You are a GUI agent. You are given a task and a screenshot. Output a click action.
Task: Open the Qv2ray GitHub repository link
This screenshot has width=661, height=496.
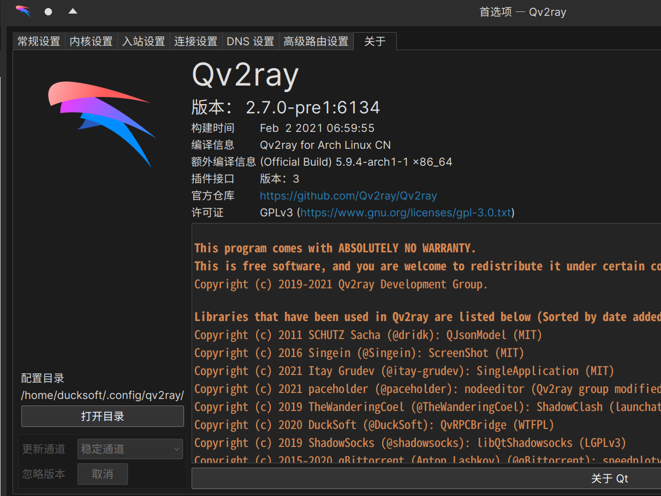pos(348,196)
